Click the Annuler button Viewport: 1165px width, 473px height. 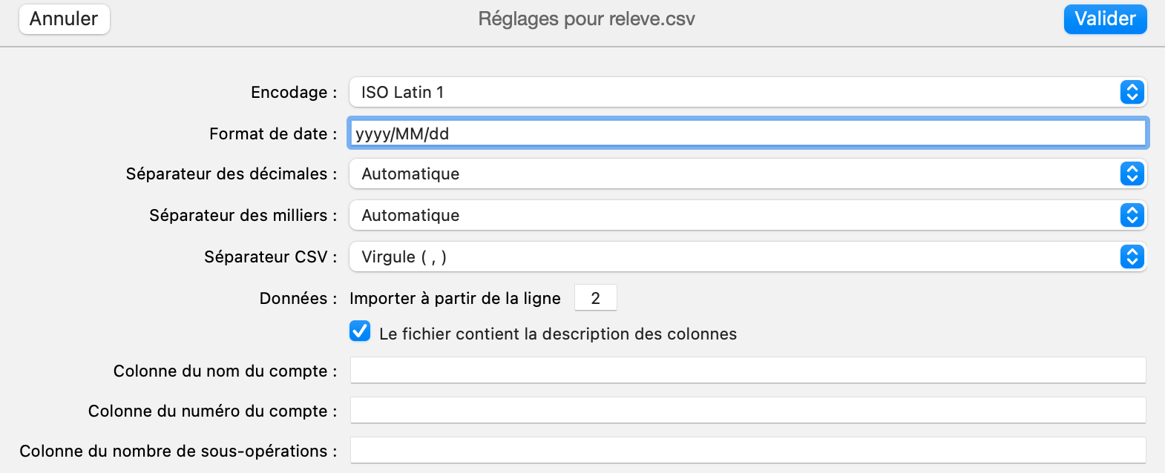click(x=64, y=19)
